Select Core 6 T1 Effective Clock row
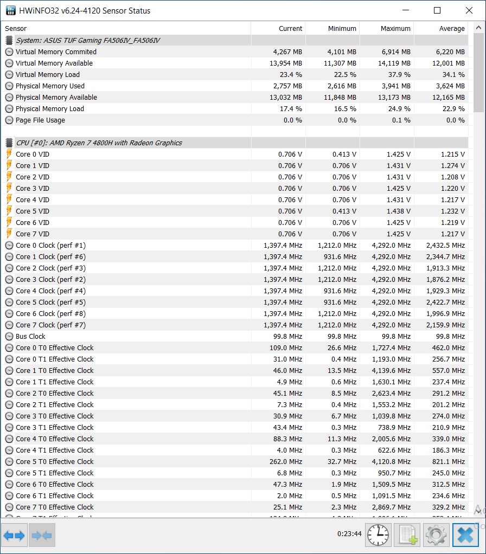 (x=236, y=495)
